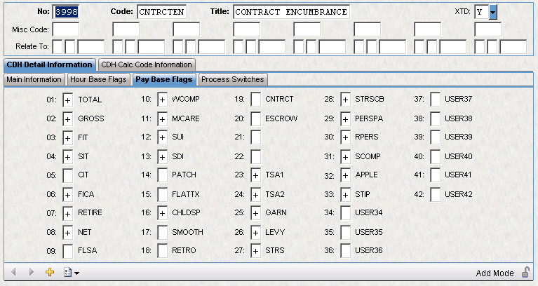Uncheck the 28 STRSCB flag

click(346, 100)
